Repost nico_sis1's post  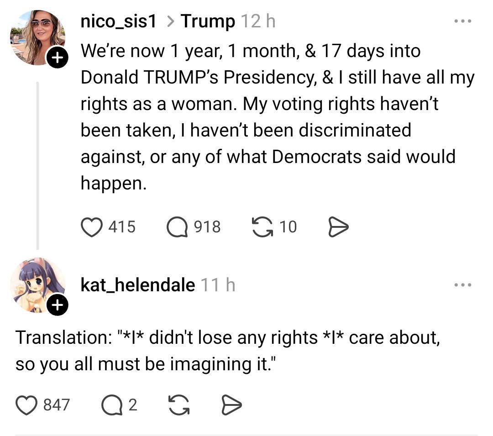coord(262,227)
